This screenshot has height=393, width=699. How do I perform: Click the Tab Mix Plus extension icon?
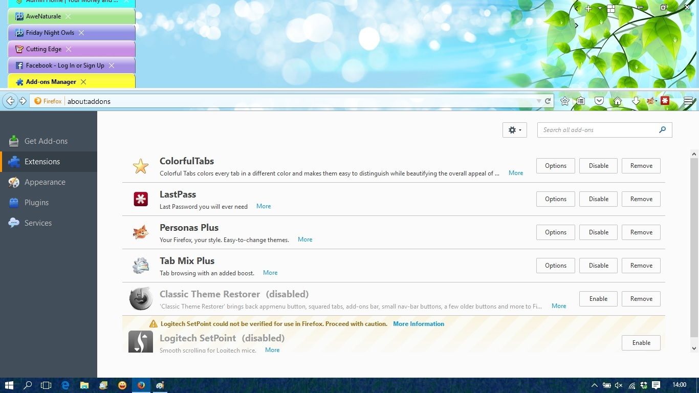click(141, 266)
